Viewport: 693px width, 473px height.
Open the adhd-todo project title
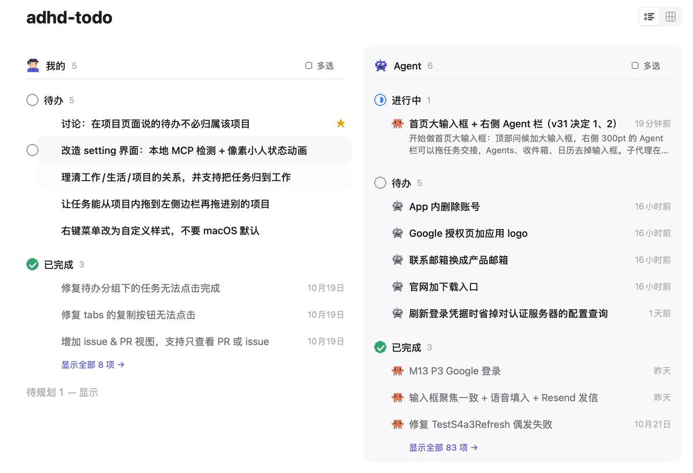click(69, 18)
